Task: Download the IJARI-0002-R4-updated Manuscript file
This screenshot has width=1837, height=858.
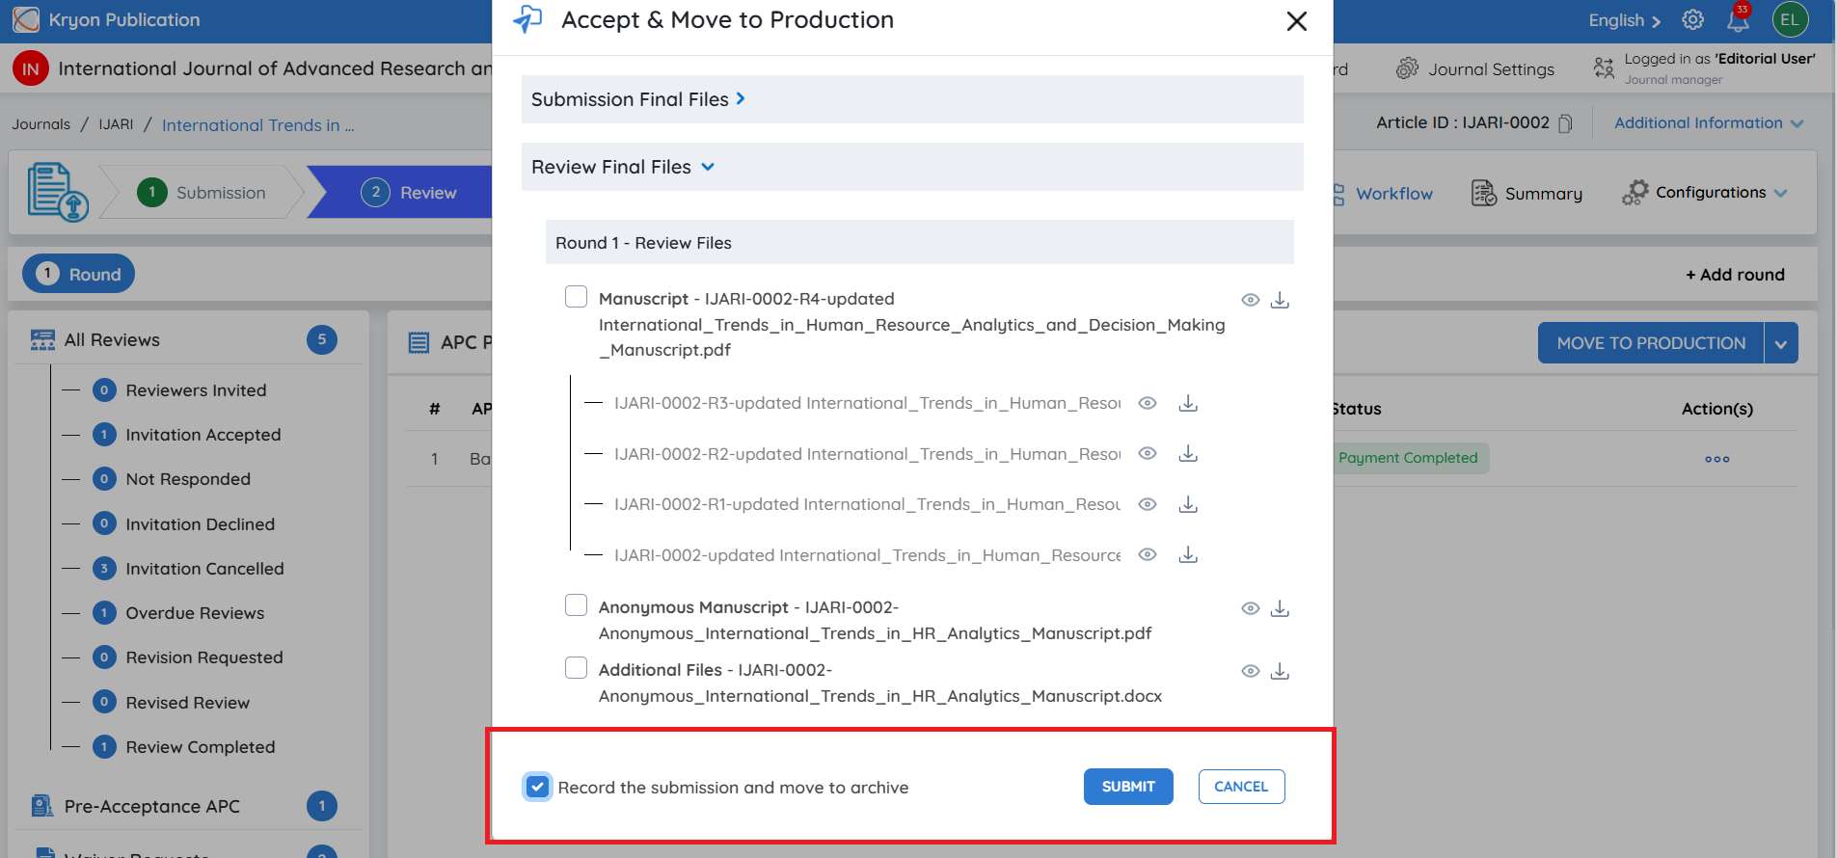Action: [1280, 300]
